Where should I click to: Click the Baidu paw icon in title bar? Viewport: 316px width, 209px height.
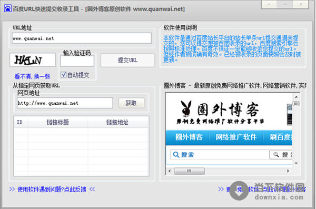[x=8, y=8]
